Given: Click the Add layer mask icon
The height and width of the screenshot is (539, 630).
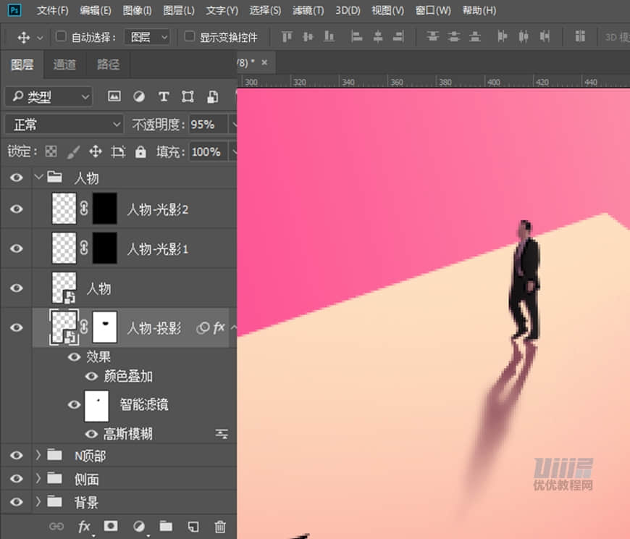Looking at the screenshot, I should (x=110, y=527).
